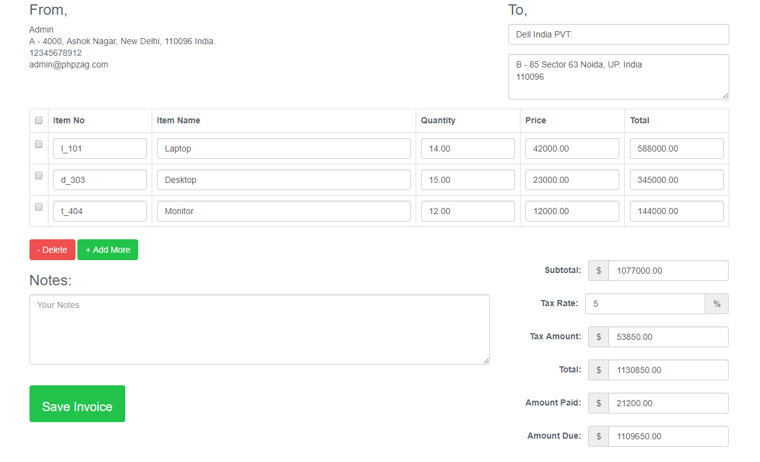The width and height of the screenshot is (760, 462).
Task: Click the Desktop item name field
Action: tap(283, 179)
